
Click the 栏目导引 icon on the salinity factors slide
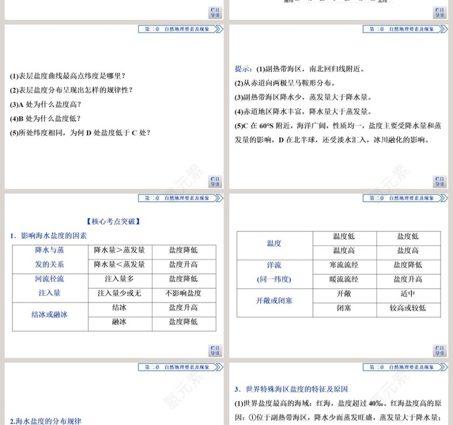pyautogui.click(x=214, y=350)
